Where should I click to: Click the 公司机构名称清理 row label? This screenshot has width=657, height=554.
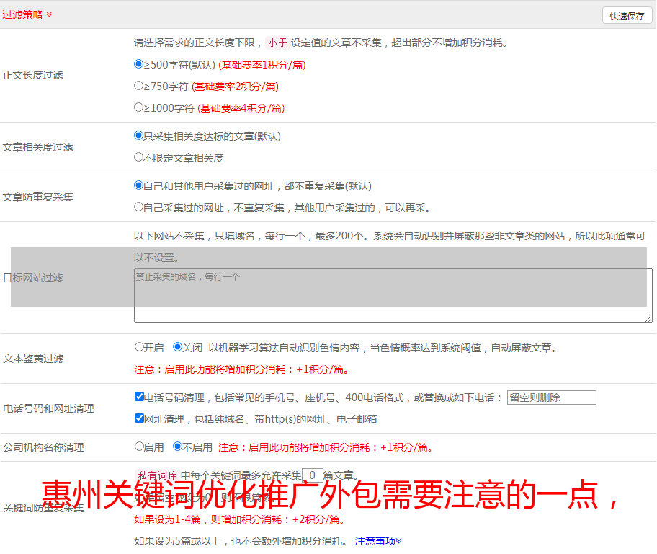[43, 447]
